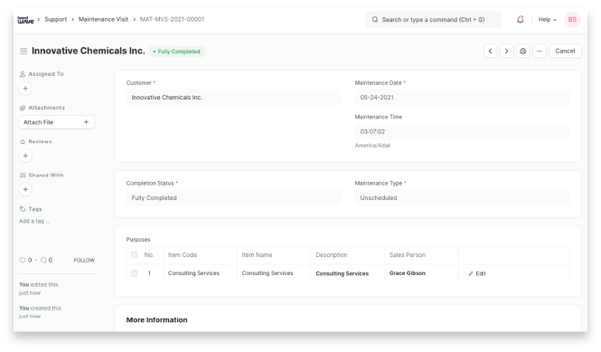The height and width of the screenshot is (352, 601).
Task: Click MAT-MVS-2021-00001 breadcrumb
Action: [x=172, y=19]
